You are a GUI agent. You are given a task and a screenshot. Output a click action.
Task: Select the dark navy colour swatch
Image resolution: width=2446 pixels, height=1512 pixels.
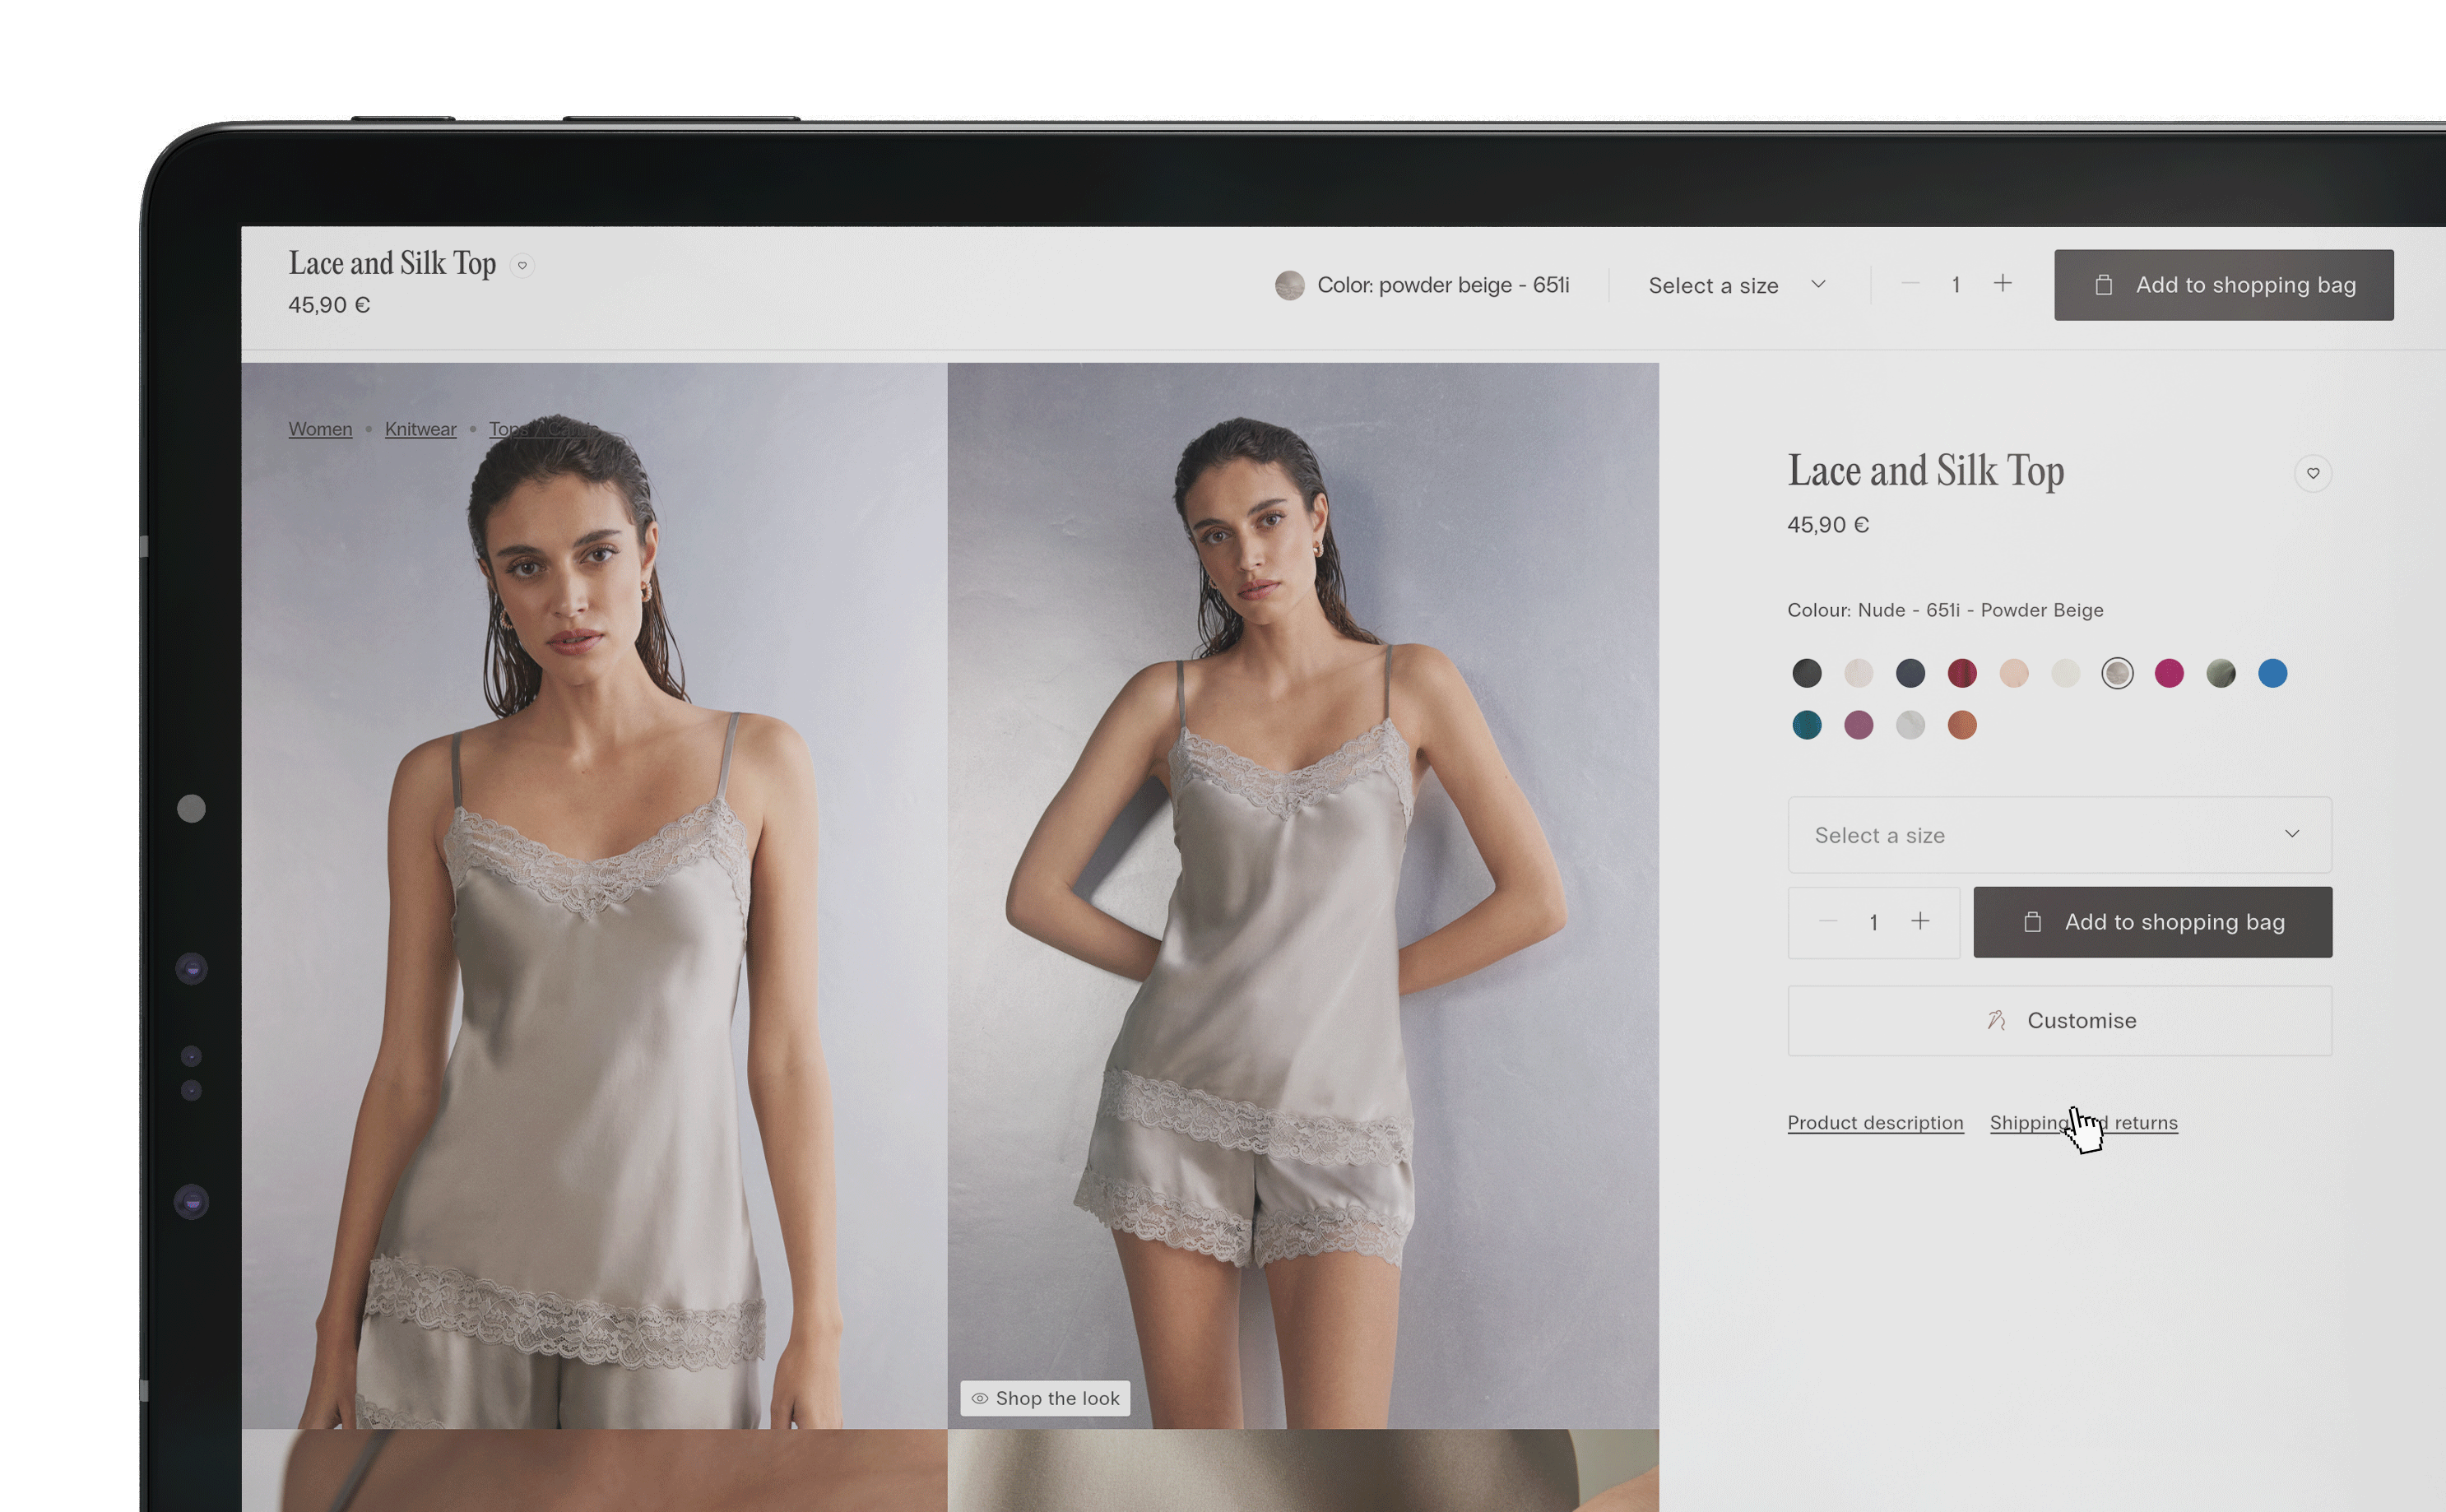1910,673
